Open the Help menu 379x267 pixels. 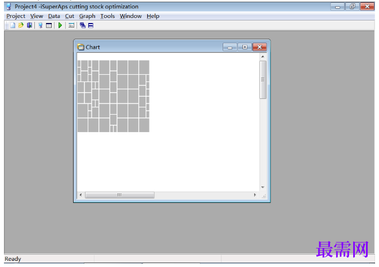153,16
